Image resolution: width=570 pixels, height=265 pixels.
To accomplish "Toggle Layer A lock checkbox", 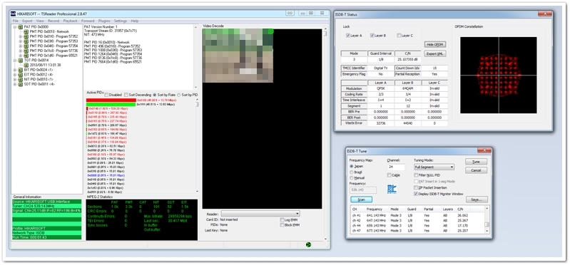I will point(348,36).
